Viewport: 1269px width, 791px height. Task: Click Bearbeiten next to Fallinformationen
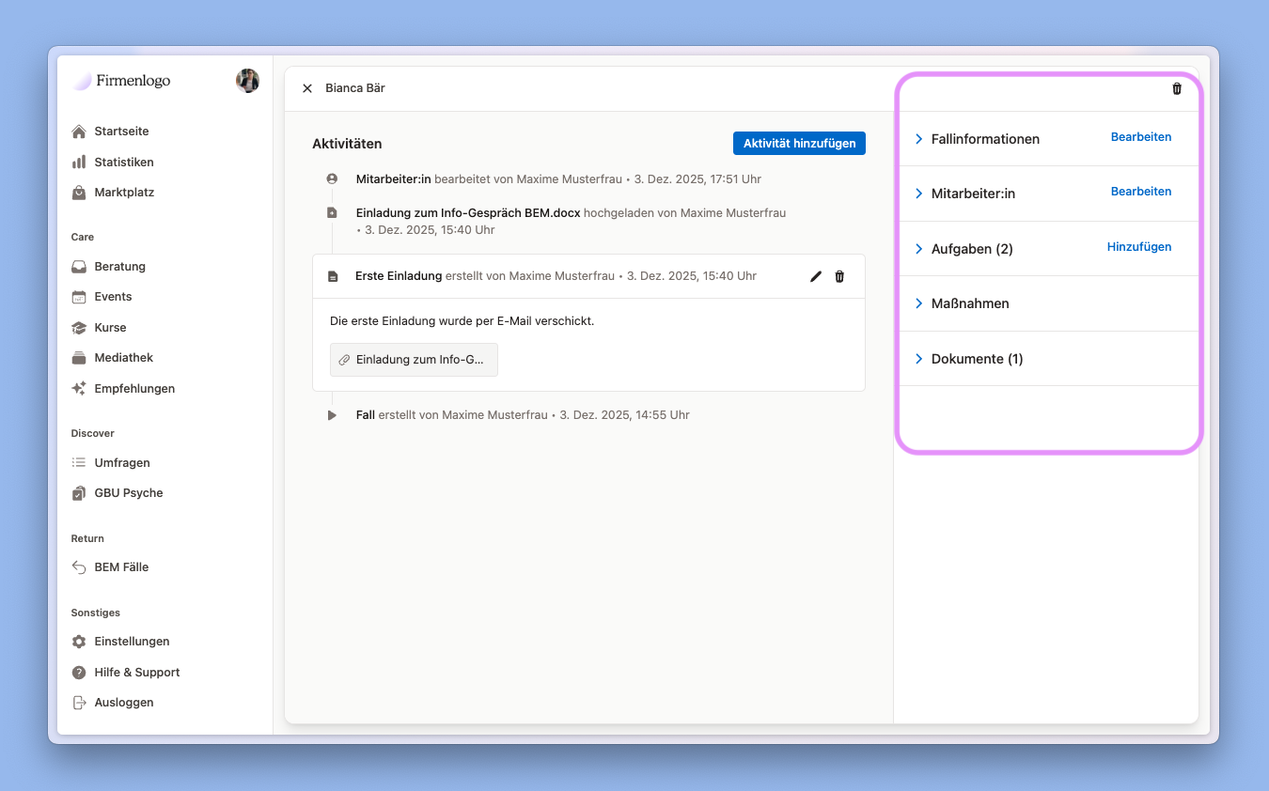coord(1140,137)
